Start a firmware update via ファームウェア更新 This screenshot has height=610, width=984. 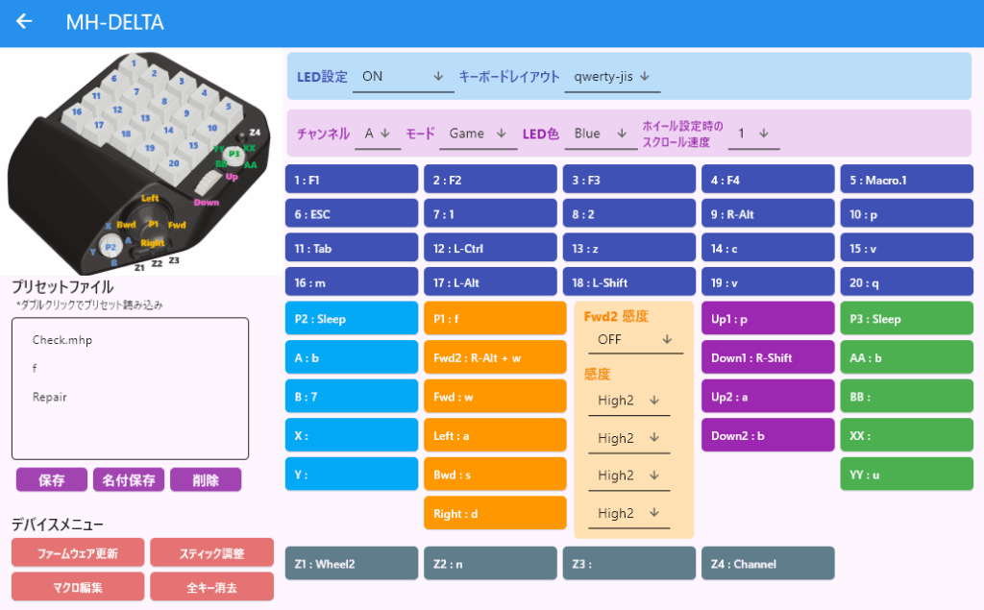77,552
